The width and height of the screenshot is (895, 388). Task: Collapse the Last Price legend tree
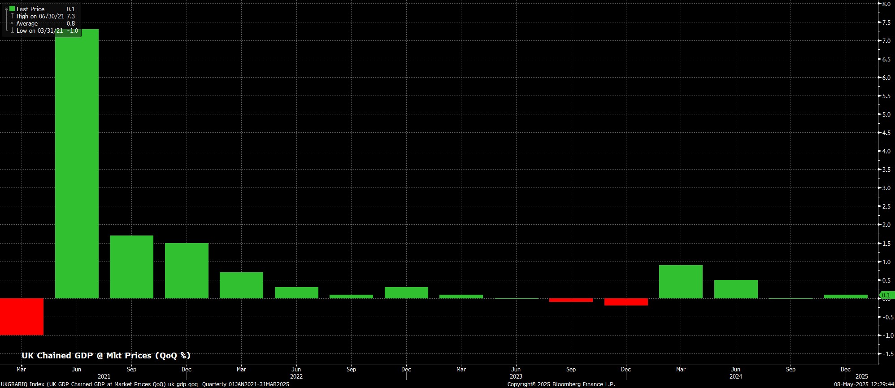point(6,9)
